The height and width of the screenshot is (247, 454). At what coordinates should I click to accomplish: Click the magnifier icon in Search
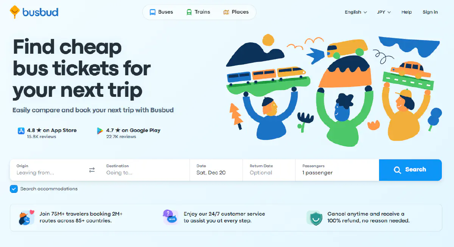(x=397, y=170)
